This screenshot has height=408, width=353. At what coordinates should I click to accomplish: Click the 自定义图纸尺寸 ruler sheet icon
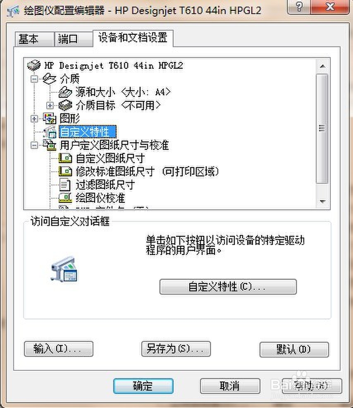click(65, 158)
